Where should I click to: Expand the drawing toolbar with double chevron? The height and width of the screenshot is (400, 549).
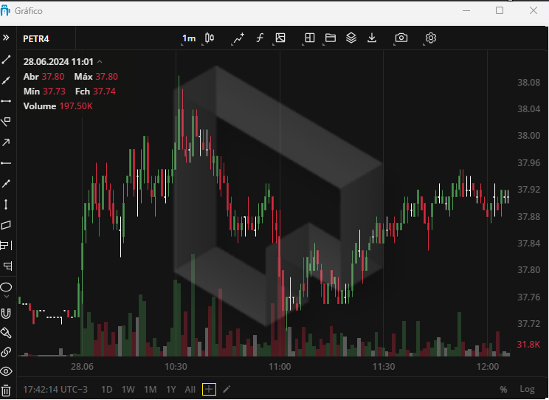[6, 38]
